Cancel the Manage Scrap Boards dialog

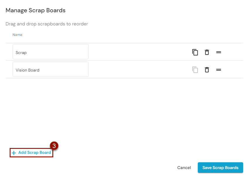point(184,168)
